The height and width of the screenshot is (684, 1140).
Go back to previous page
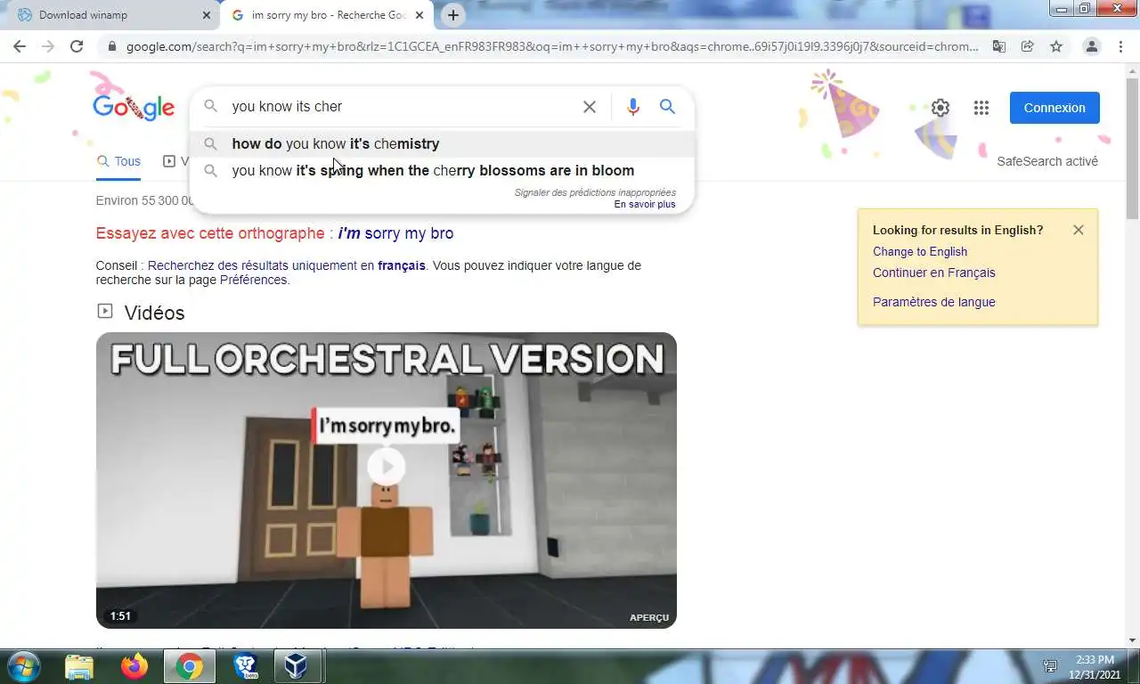pyautogui.click(x=20, y=46)
